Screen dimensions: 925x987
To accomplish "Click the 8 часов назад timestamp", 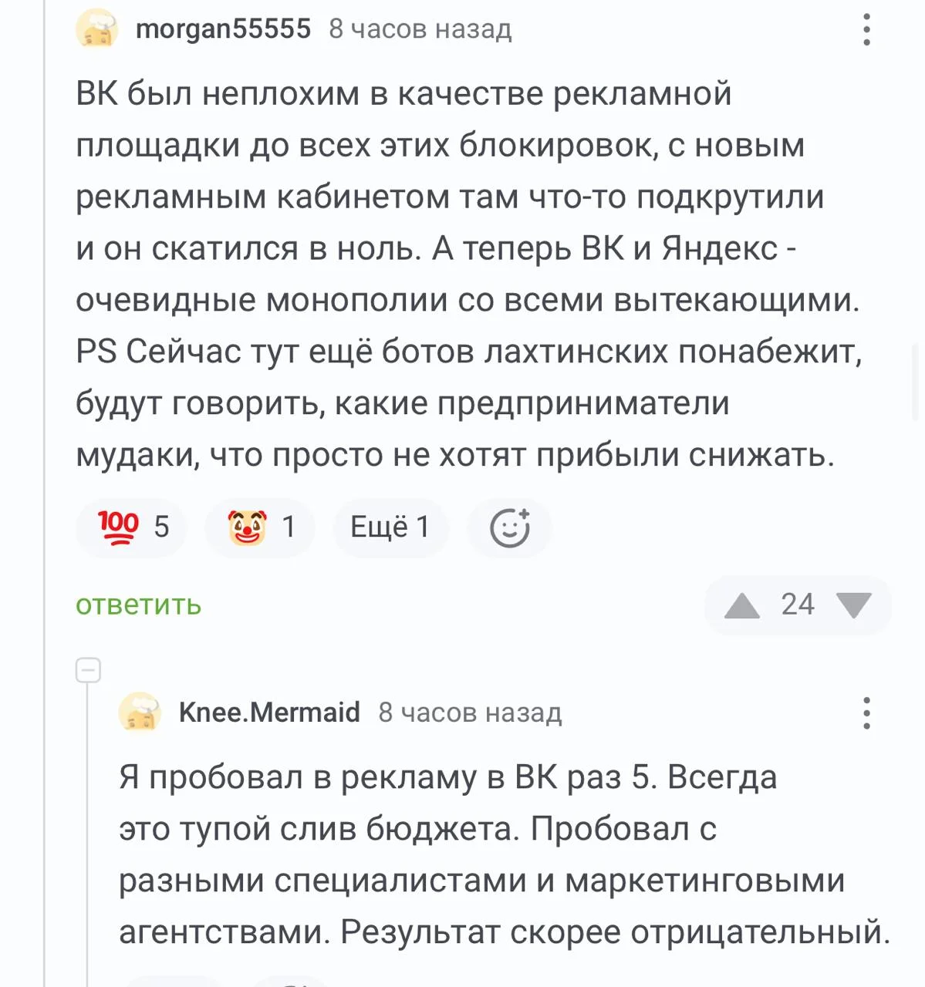I will tap(420, 30).
